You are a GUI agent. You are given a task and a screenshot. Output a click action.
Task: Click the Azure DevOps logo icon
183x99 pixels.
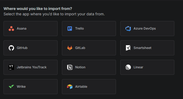click(128, 29)
